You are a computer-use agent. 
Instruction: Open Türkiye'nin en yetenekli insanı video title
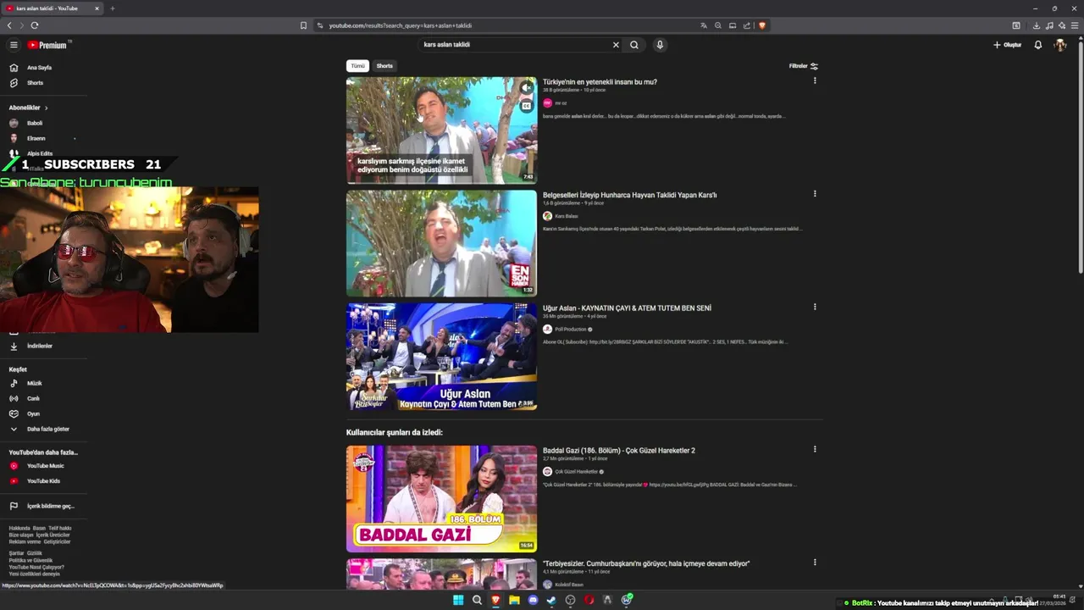pos(600,82)
